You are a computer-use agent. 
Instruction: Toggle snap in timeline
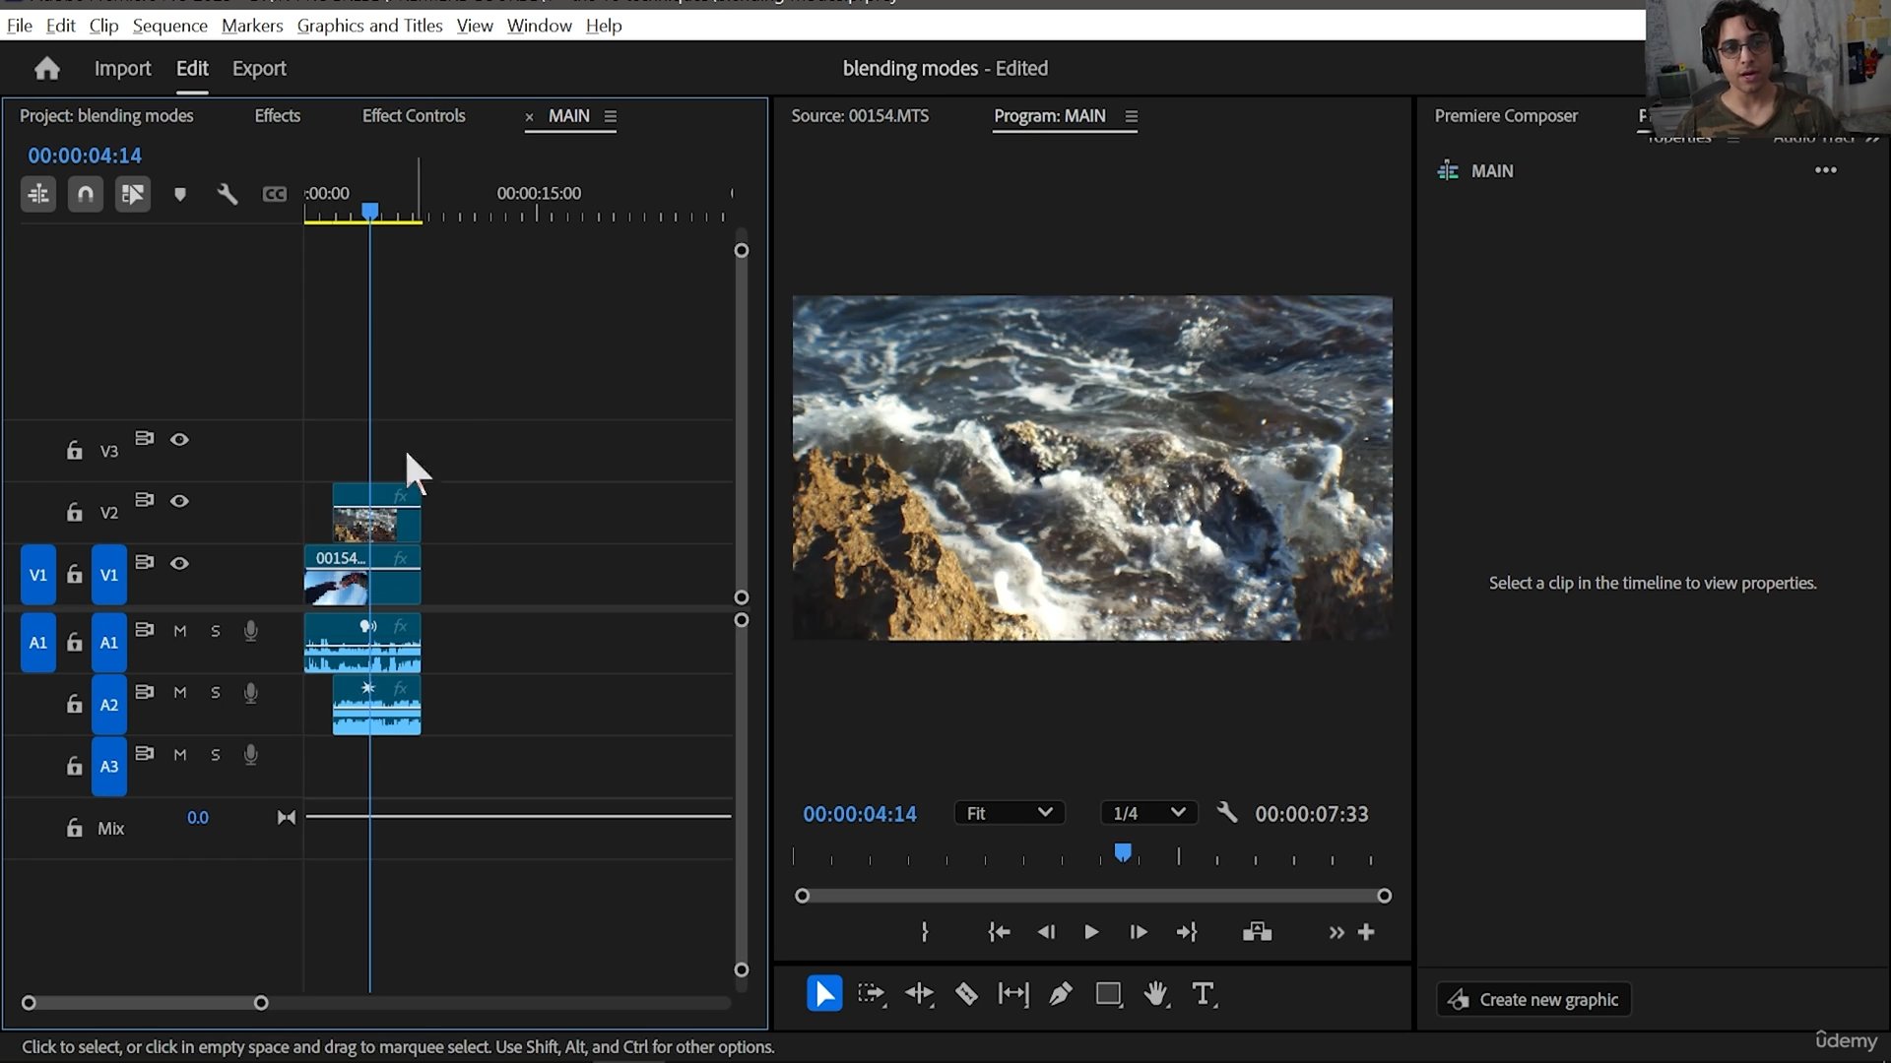tap(86, 194)
